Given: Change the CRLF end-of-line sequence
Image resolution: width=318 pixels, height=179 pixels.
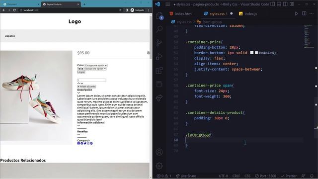Looking at the screenshot, I should pos(237,176).
